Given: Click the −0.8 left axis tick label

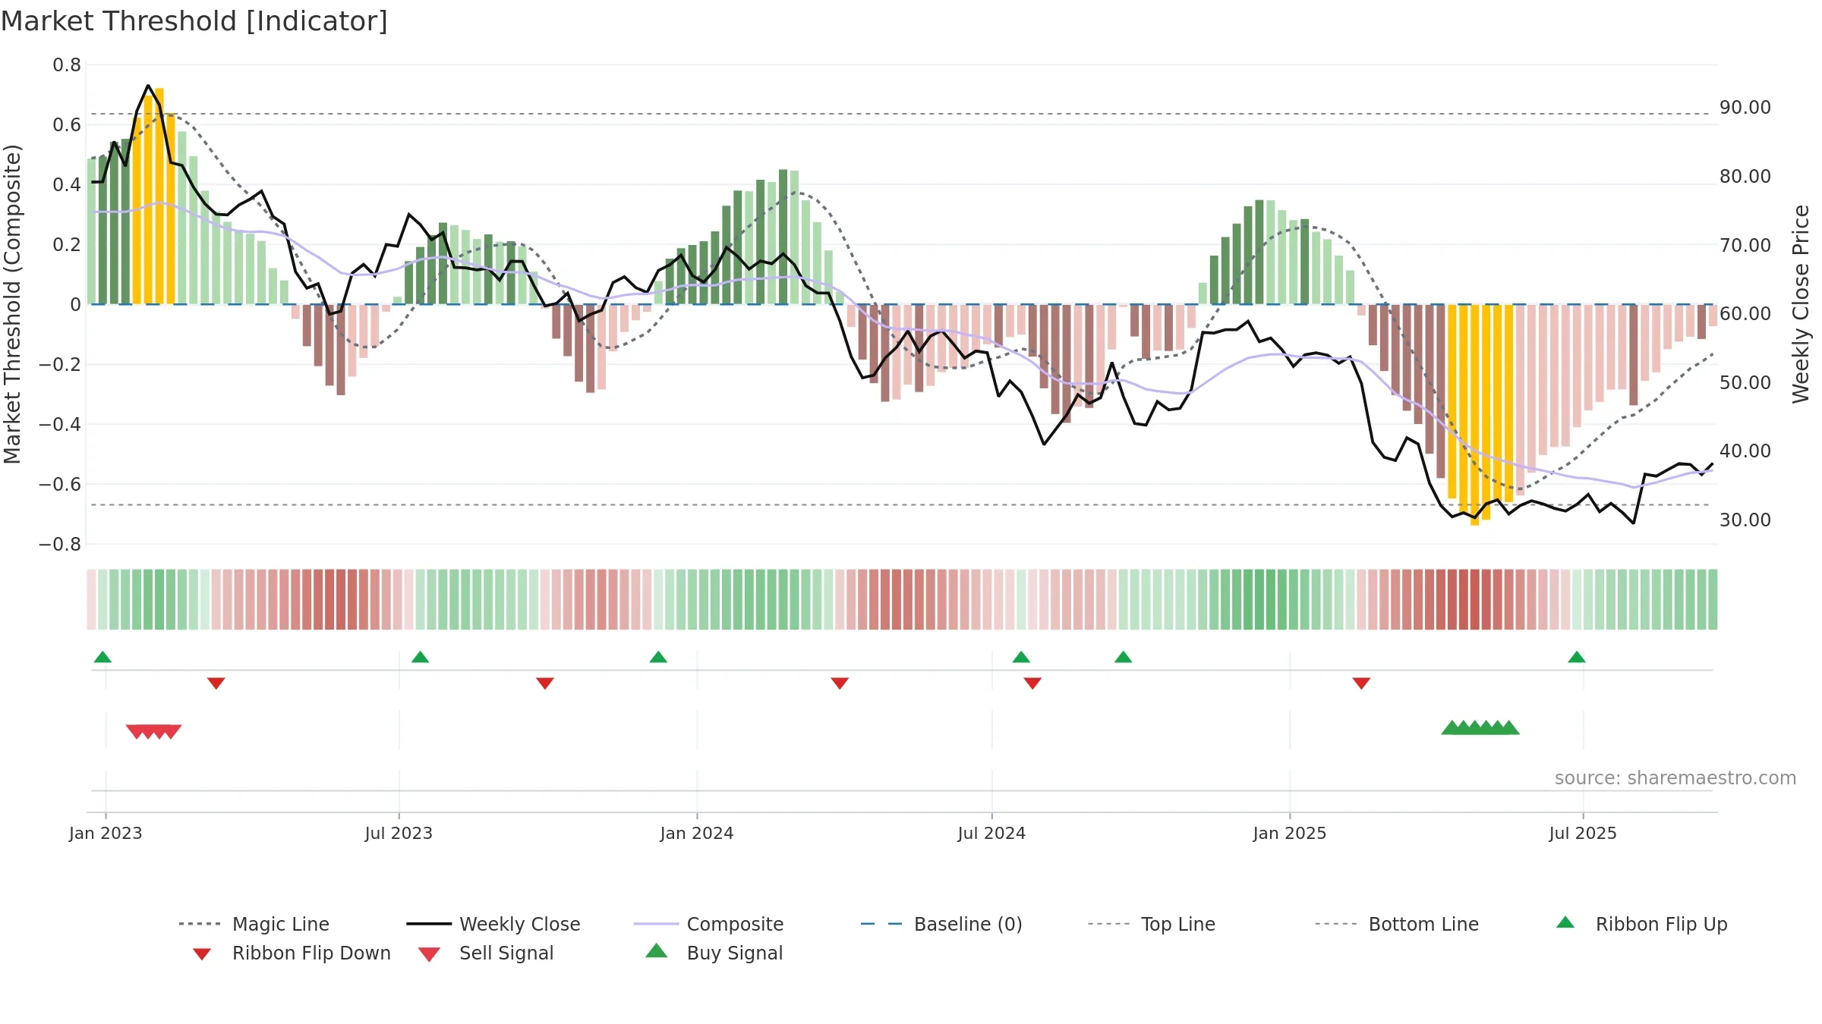Looking at the screenshot, I should 60,545.
